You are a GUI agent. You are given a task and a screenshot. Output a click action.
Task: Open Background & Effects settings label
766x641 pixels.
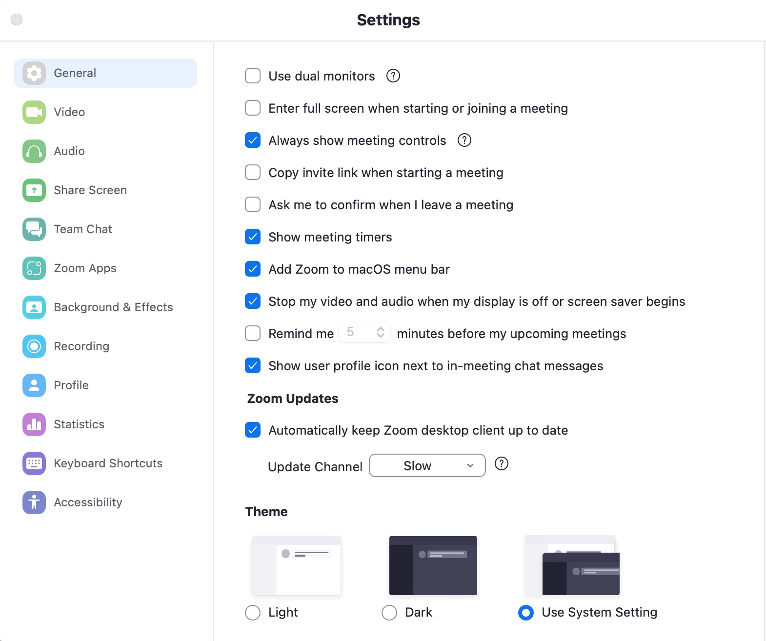point(113,307)
